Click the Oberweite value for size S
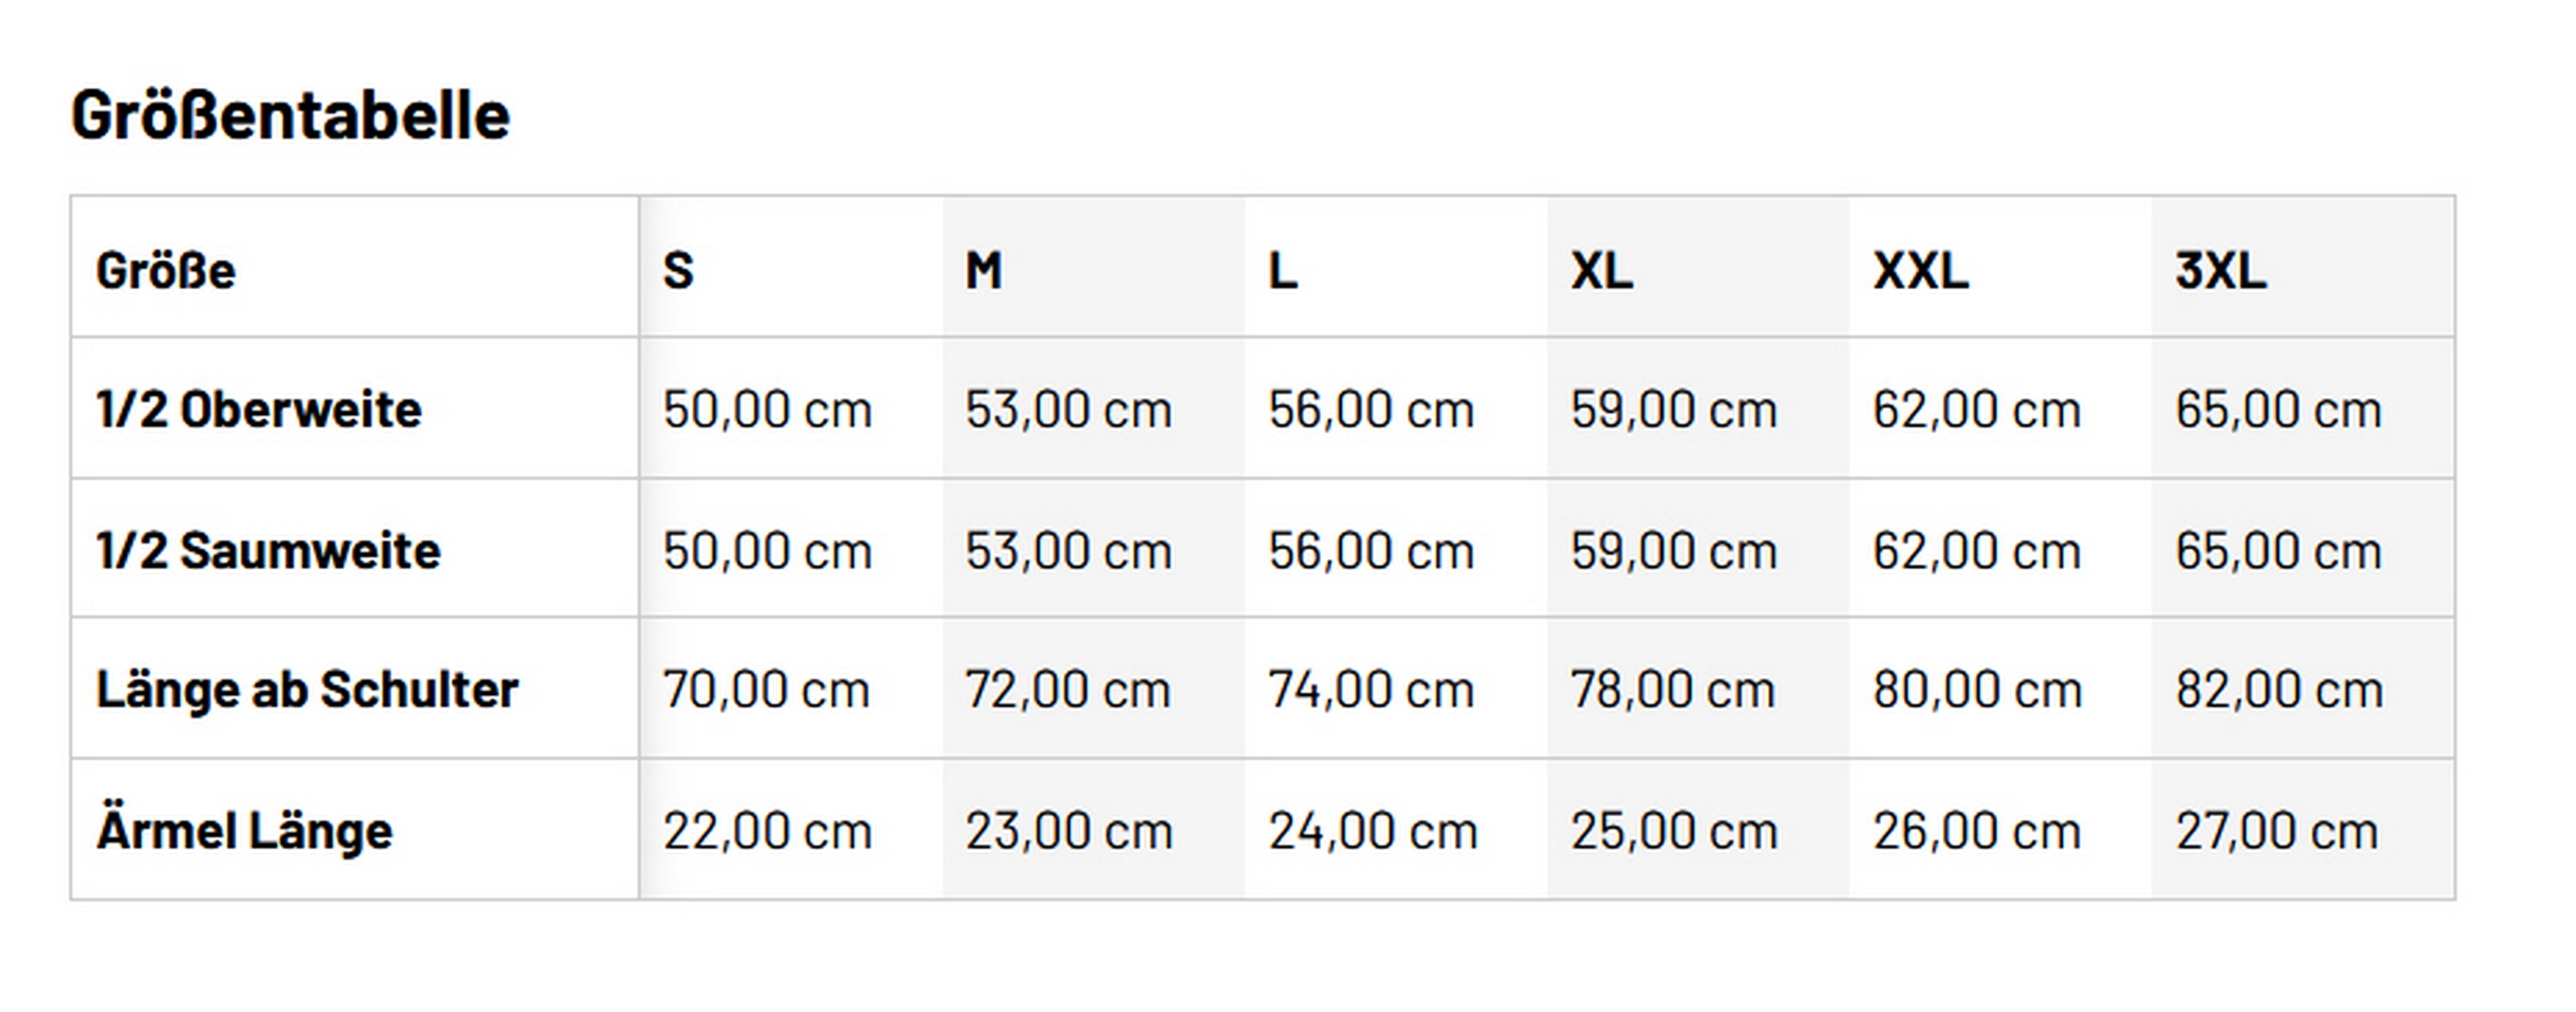Image resolution: width=2576 pixels, height=1012 pixels. pos(767,409)
